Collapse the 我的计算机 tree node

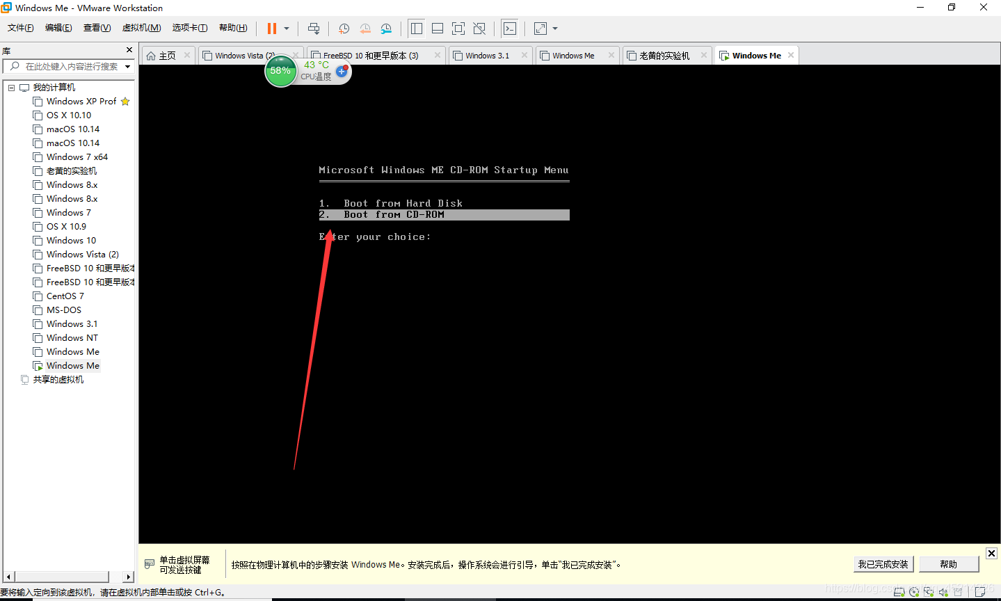pyautogui.click(x=11, y=88)
